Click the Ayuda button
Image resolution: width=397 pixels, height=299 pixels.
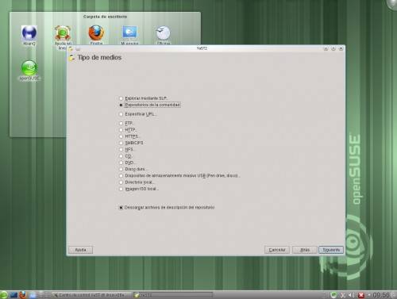click(81, 250)
